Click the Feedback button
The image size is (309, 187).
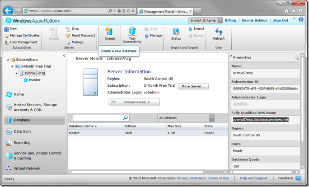click(x=289, y=178)
